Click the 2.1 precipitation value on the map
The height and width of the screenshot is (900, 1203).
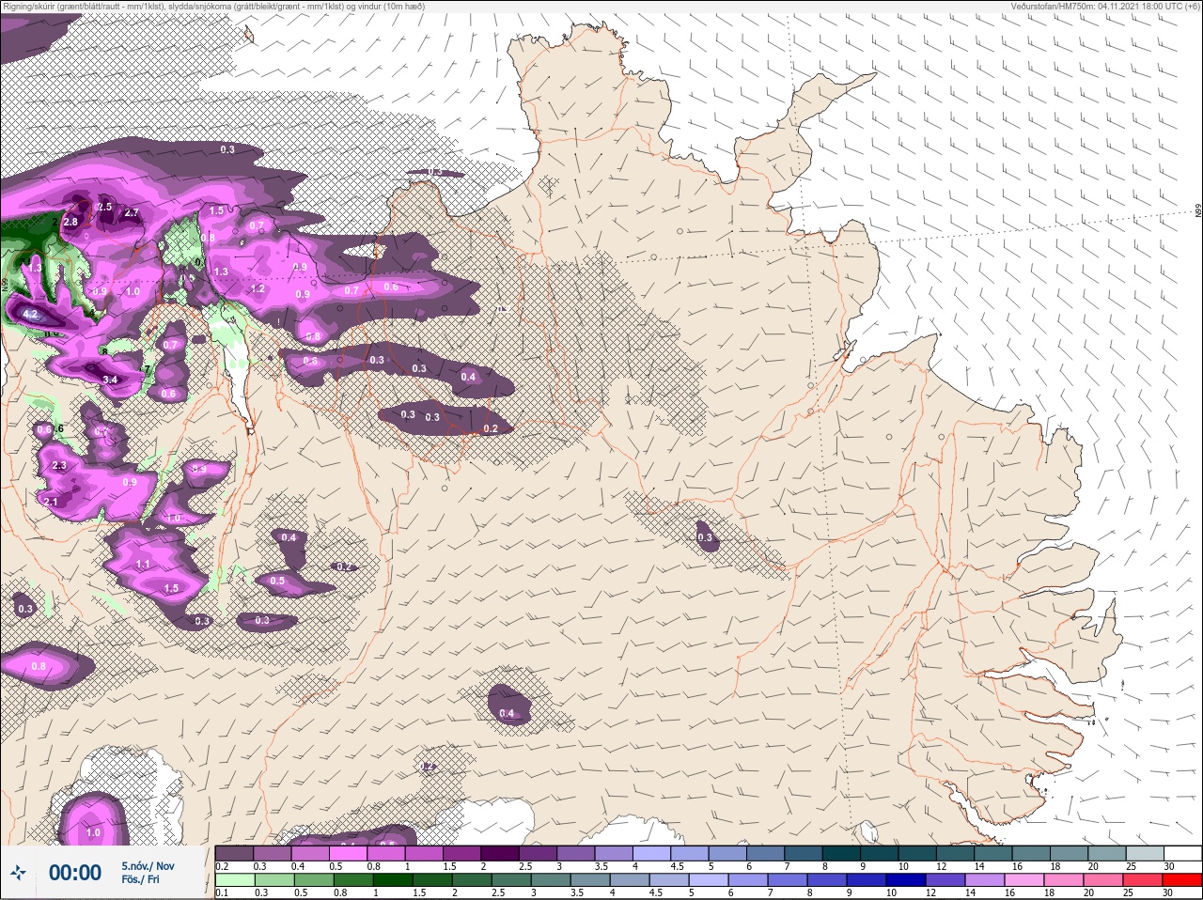click(x=51, y=502)
